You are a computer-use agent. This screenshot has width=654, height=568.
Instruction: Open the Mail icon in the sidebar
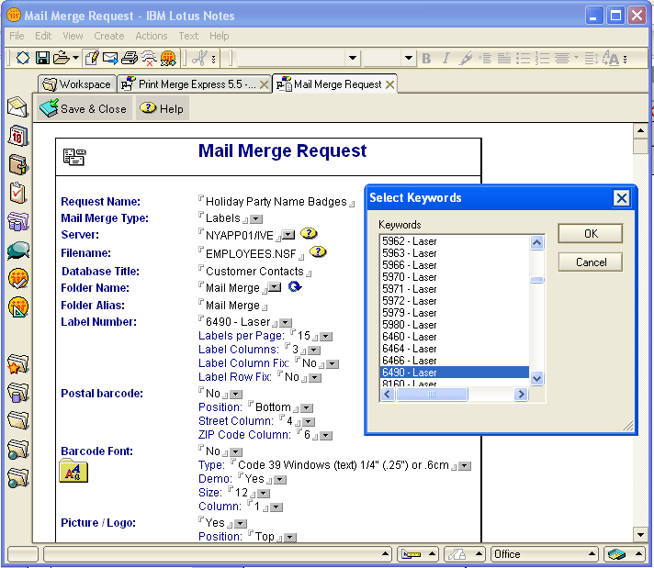17,106
